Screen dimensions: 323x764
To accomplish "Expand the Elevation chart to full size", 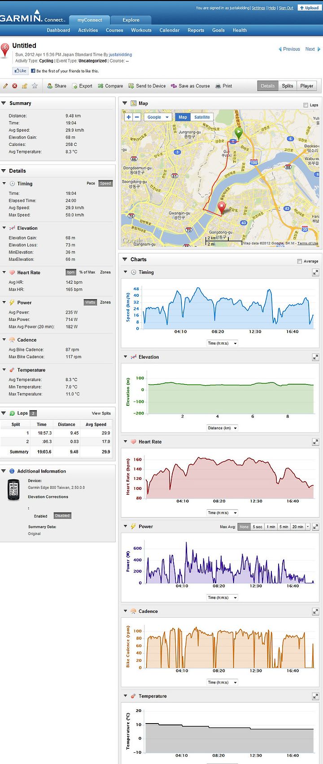I will [315, 357].
